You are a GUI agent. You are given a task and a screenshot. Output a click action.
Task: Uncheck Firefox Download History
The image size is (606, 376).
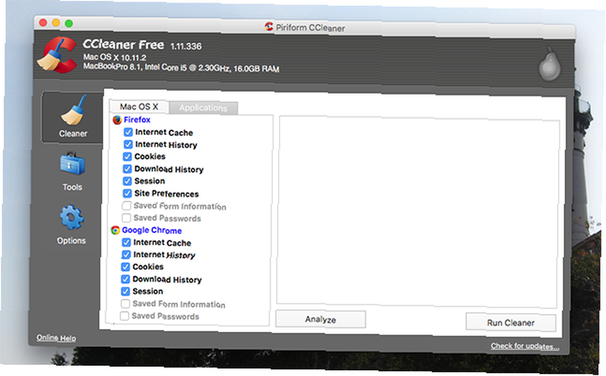coord(127,169)
